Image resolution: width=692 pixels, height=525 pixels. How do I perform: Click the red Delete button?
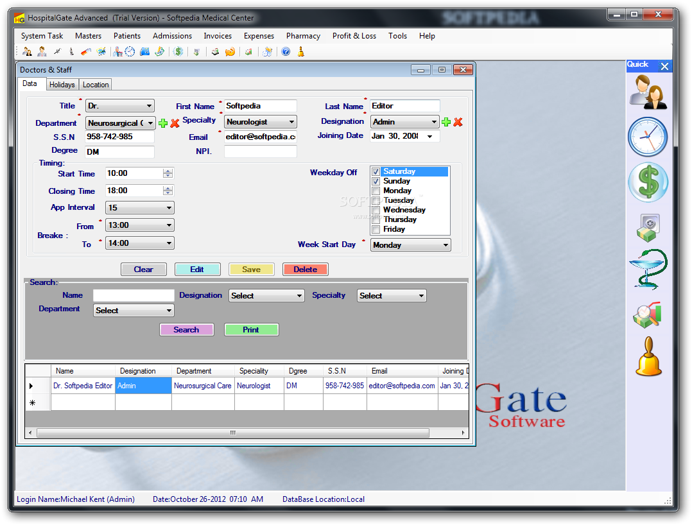(x=305, y=270)
